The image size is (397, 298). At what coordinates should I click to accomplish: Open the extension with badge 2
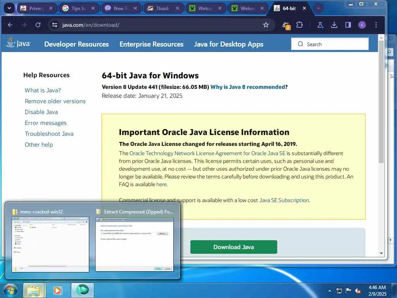point(286,25)
